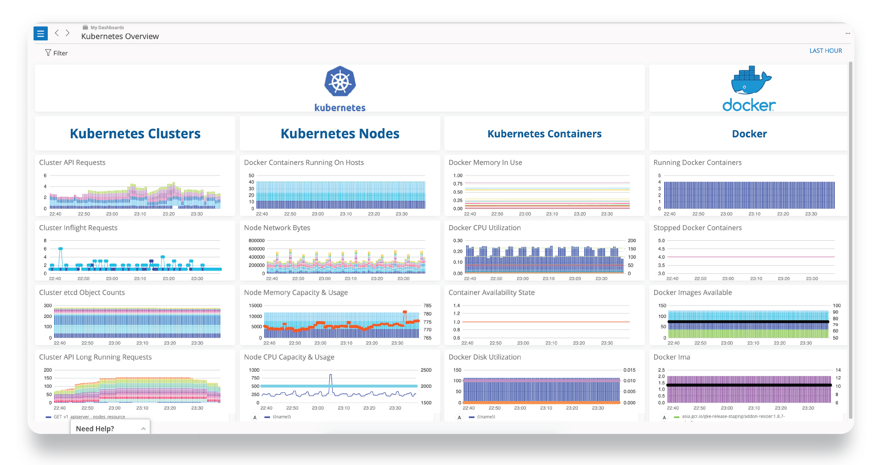Select the Kubernetes Overview dashboard title
The width and height of the screenshot is (882, 465).
120,36
